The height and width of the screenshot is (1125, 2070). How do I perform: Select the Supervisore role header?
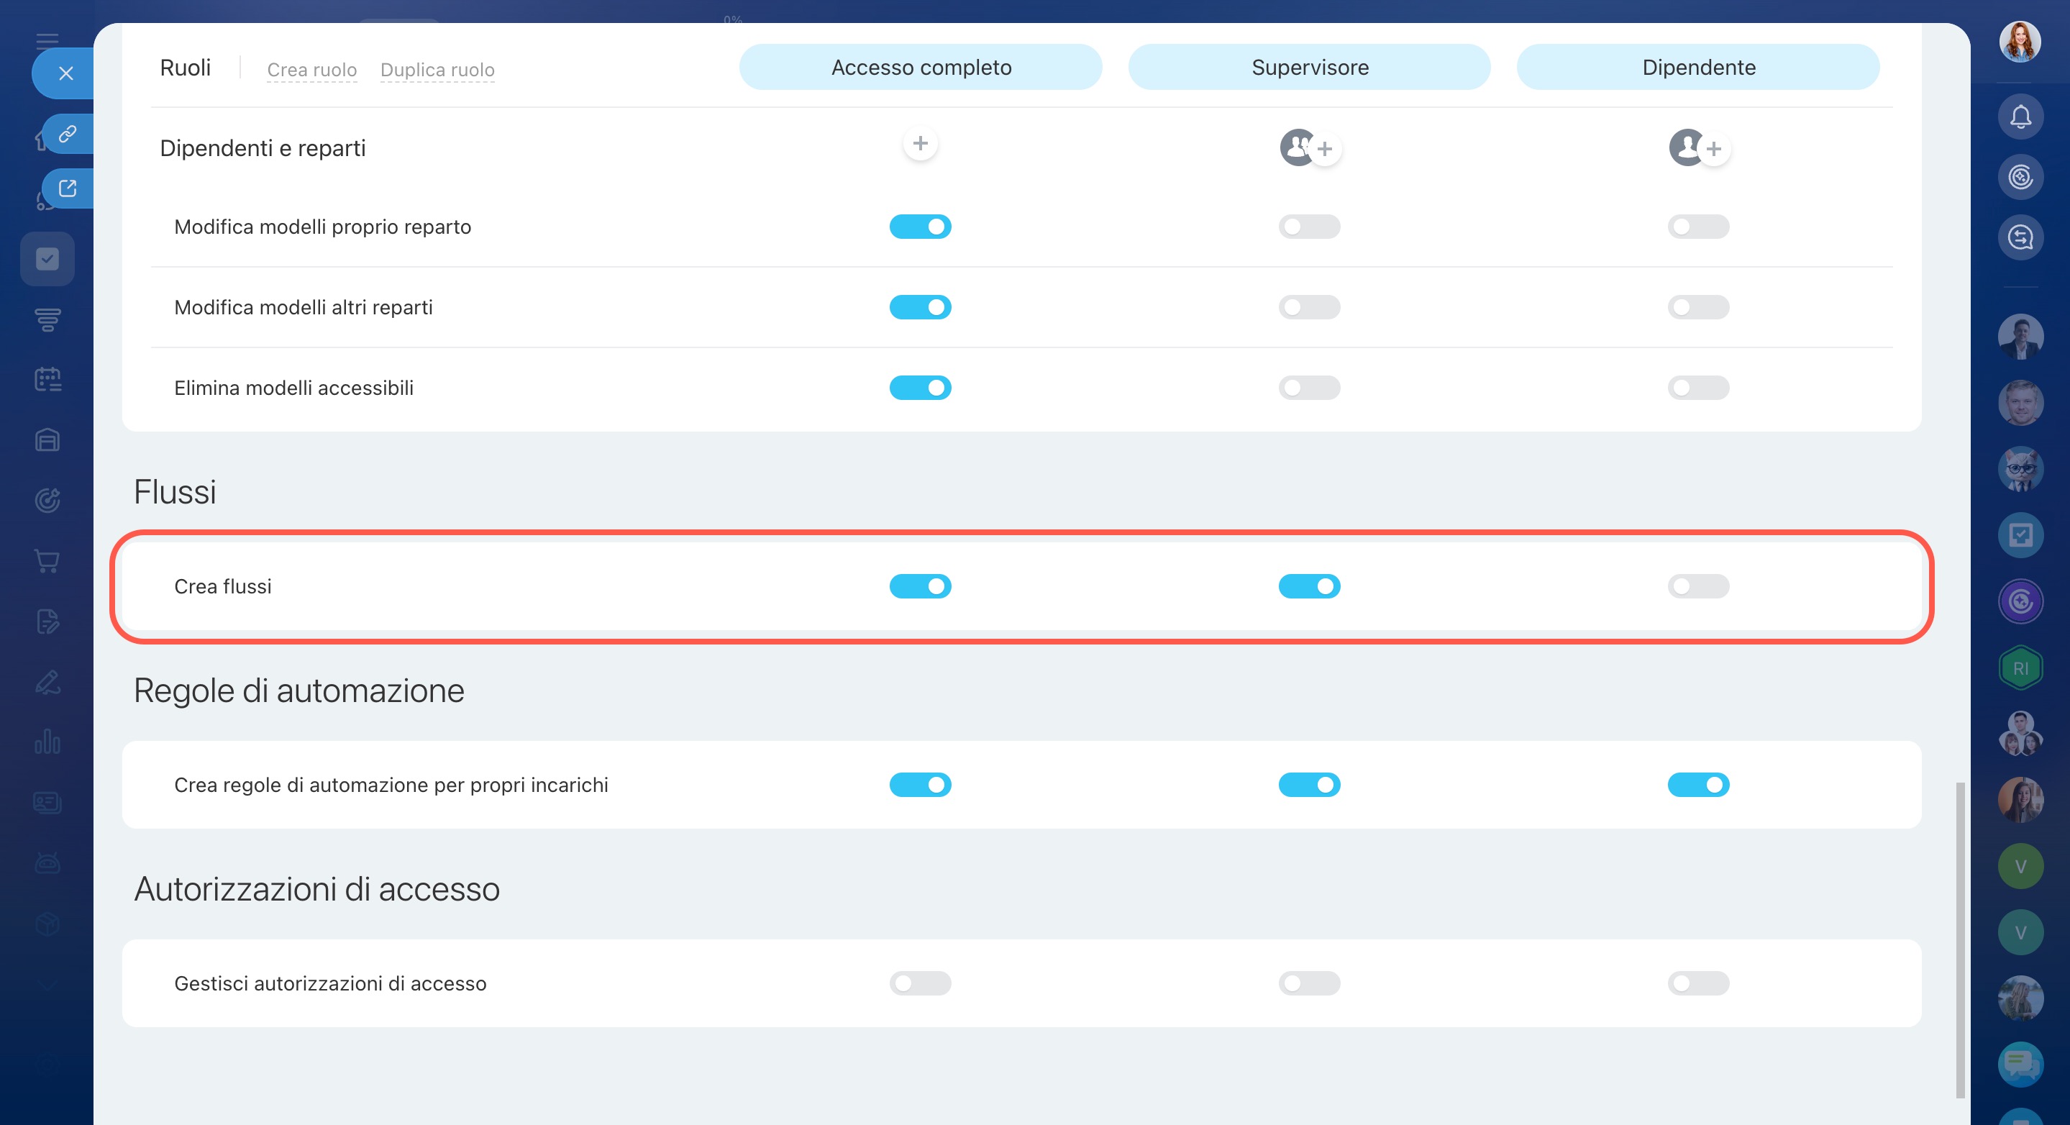[x=1309, y=68]
